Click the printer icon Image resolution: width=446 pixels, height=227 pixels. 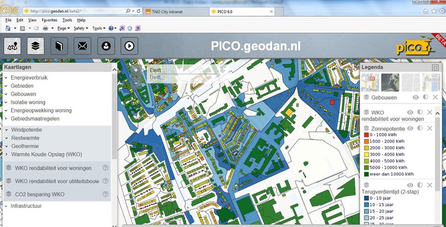[x=45, y=28]
